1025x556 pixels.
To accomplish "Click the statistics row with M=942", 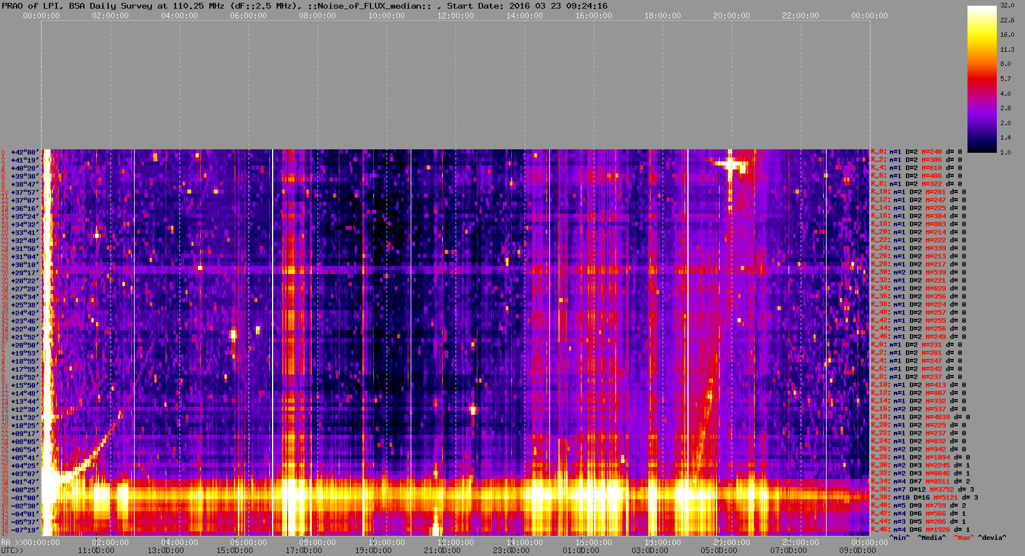I will point(919,450).
